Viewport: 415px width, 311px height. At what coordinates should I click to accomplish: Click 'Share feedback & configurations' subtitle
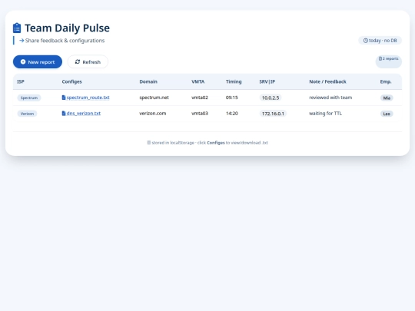click(65, 41)
